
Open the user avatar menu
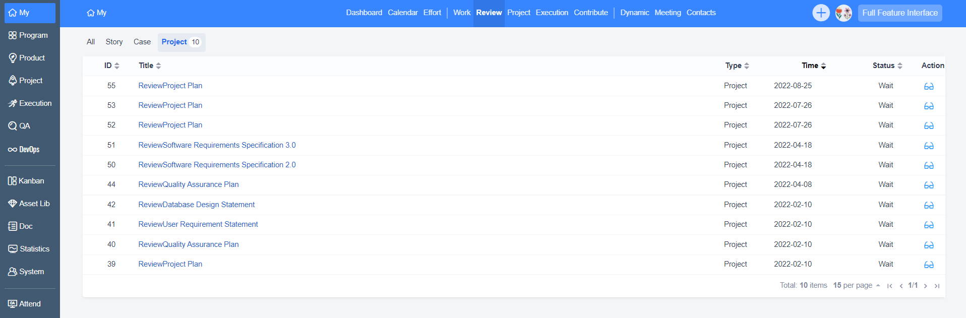click(x=843, y=13)
